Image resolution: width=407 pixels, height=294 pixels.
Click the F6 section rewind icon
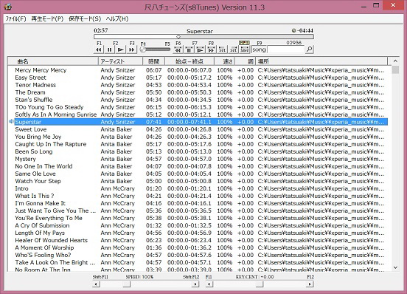(x=178, y=49)
